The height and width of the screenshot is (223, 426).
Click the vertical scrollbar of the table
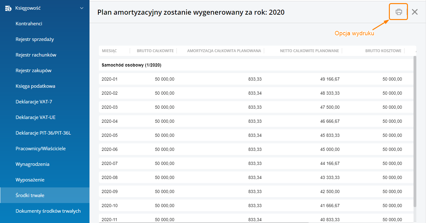414,131
